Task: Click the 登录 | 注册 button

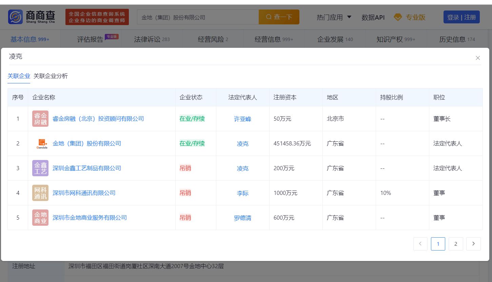Action: pyautogui.click(x=461, y=17)
